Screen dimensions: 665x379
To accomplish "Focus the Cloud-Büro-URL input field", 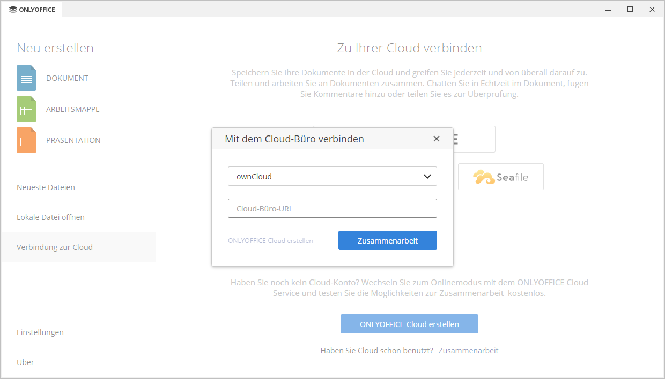I will click(332, 209).
